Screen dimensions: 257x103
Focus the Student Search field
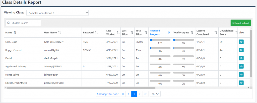(23, 23)
